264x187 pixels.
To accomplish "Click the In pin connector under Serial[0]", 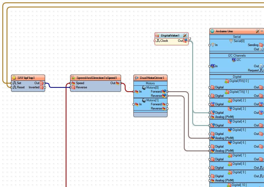I will click(210, 45).
